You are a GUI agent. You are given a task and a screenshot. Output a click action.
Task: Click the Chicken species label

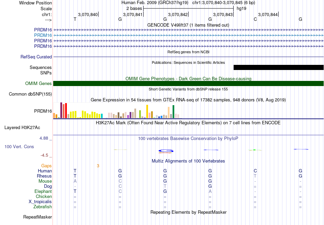[x=44, y=196]
